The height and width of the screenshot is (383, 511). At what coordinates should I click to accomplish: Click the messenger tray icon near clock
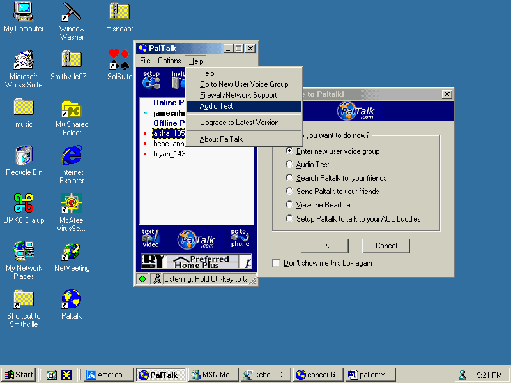click(x=462, y=375)
